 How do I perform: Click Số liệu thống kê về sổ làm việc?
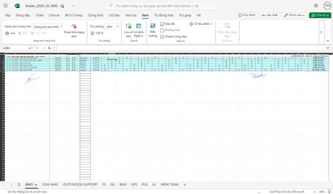(27, 192)
